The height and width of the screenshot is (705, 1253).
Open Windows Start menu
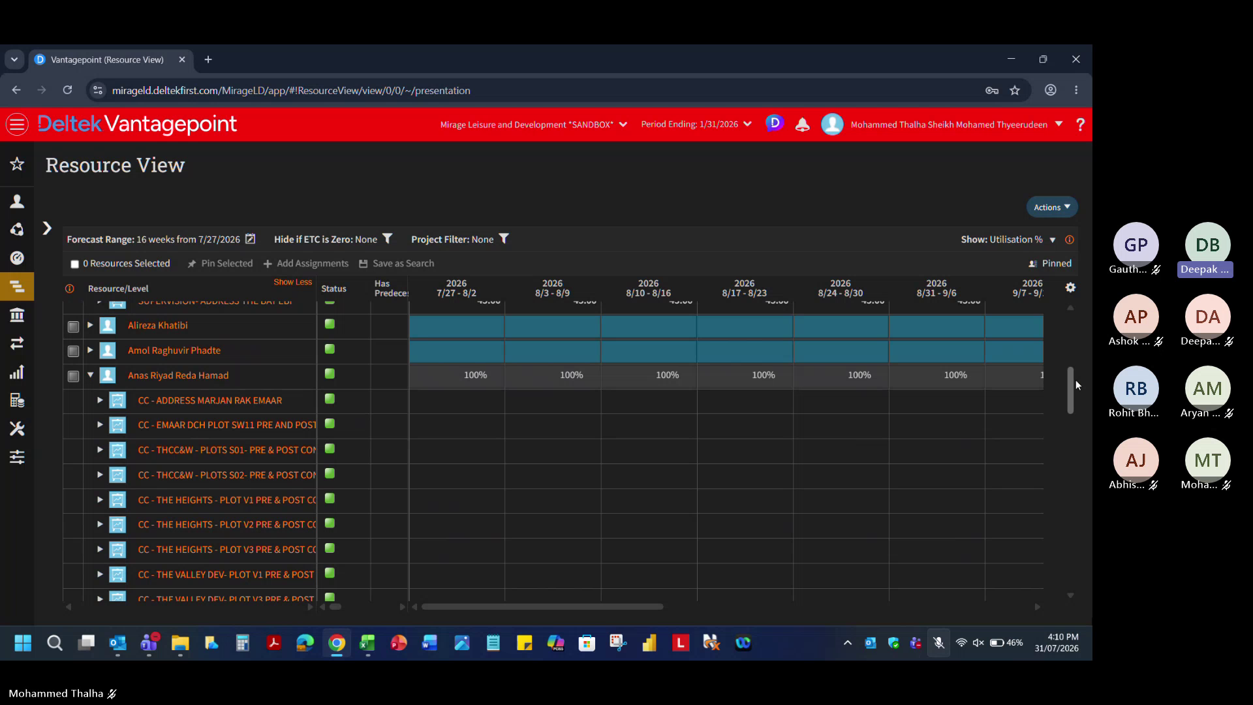[x=23, y=643]
